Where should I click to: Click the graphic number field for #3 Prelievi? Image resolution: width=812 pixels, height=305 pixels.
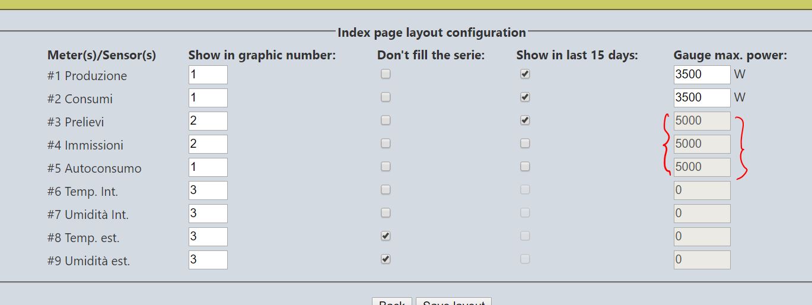[208, 121]
